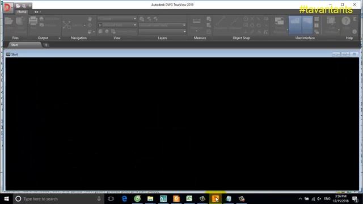Click large Plot printer icon in Output panel

[x=33, y=21]
